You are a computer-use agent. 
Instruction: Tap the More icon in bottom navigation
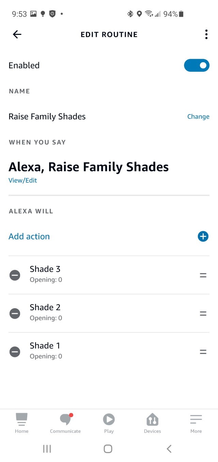[x=196, y=420]
